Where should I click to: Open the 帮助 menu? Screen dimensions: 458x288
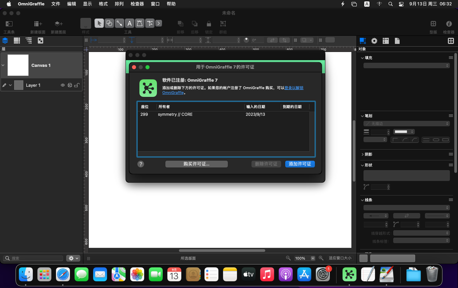171,4
